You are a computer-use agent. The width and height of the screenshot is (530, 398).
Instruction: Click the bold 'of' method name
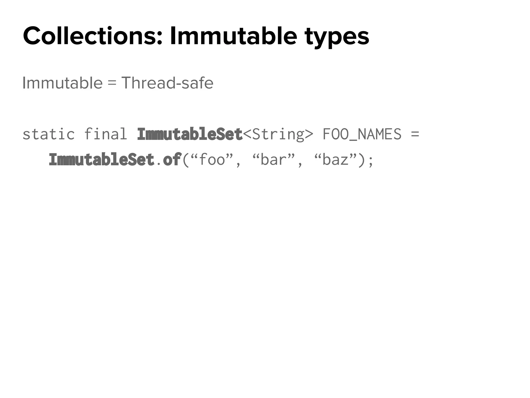[x=172, y=159]
